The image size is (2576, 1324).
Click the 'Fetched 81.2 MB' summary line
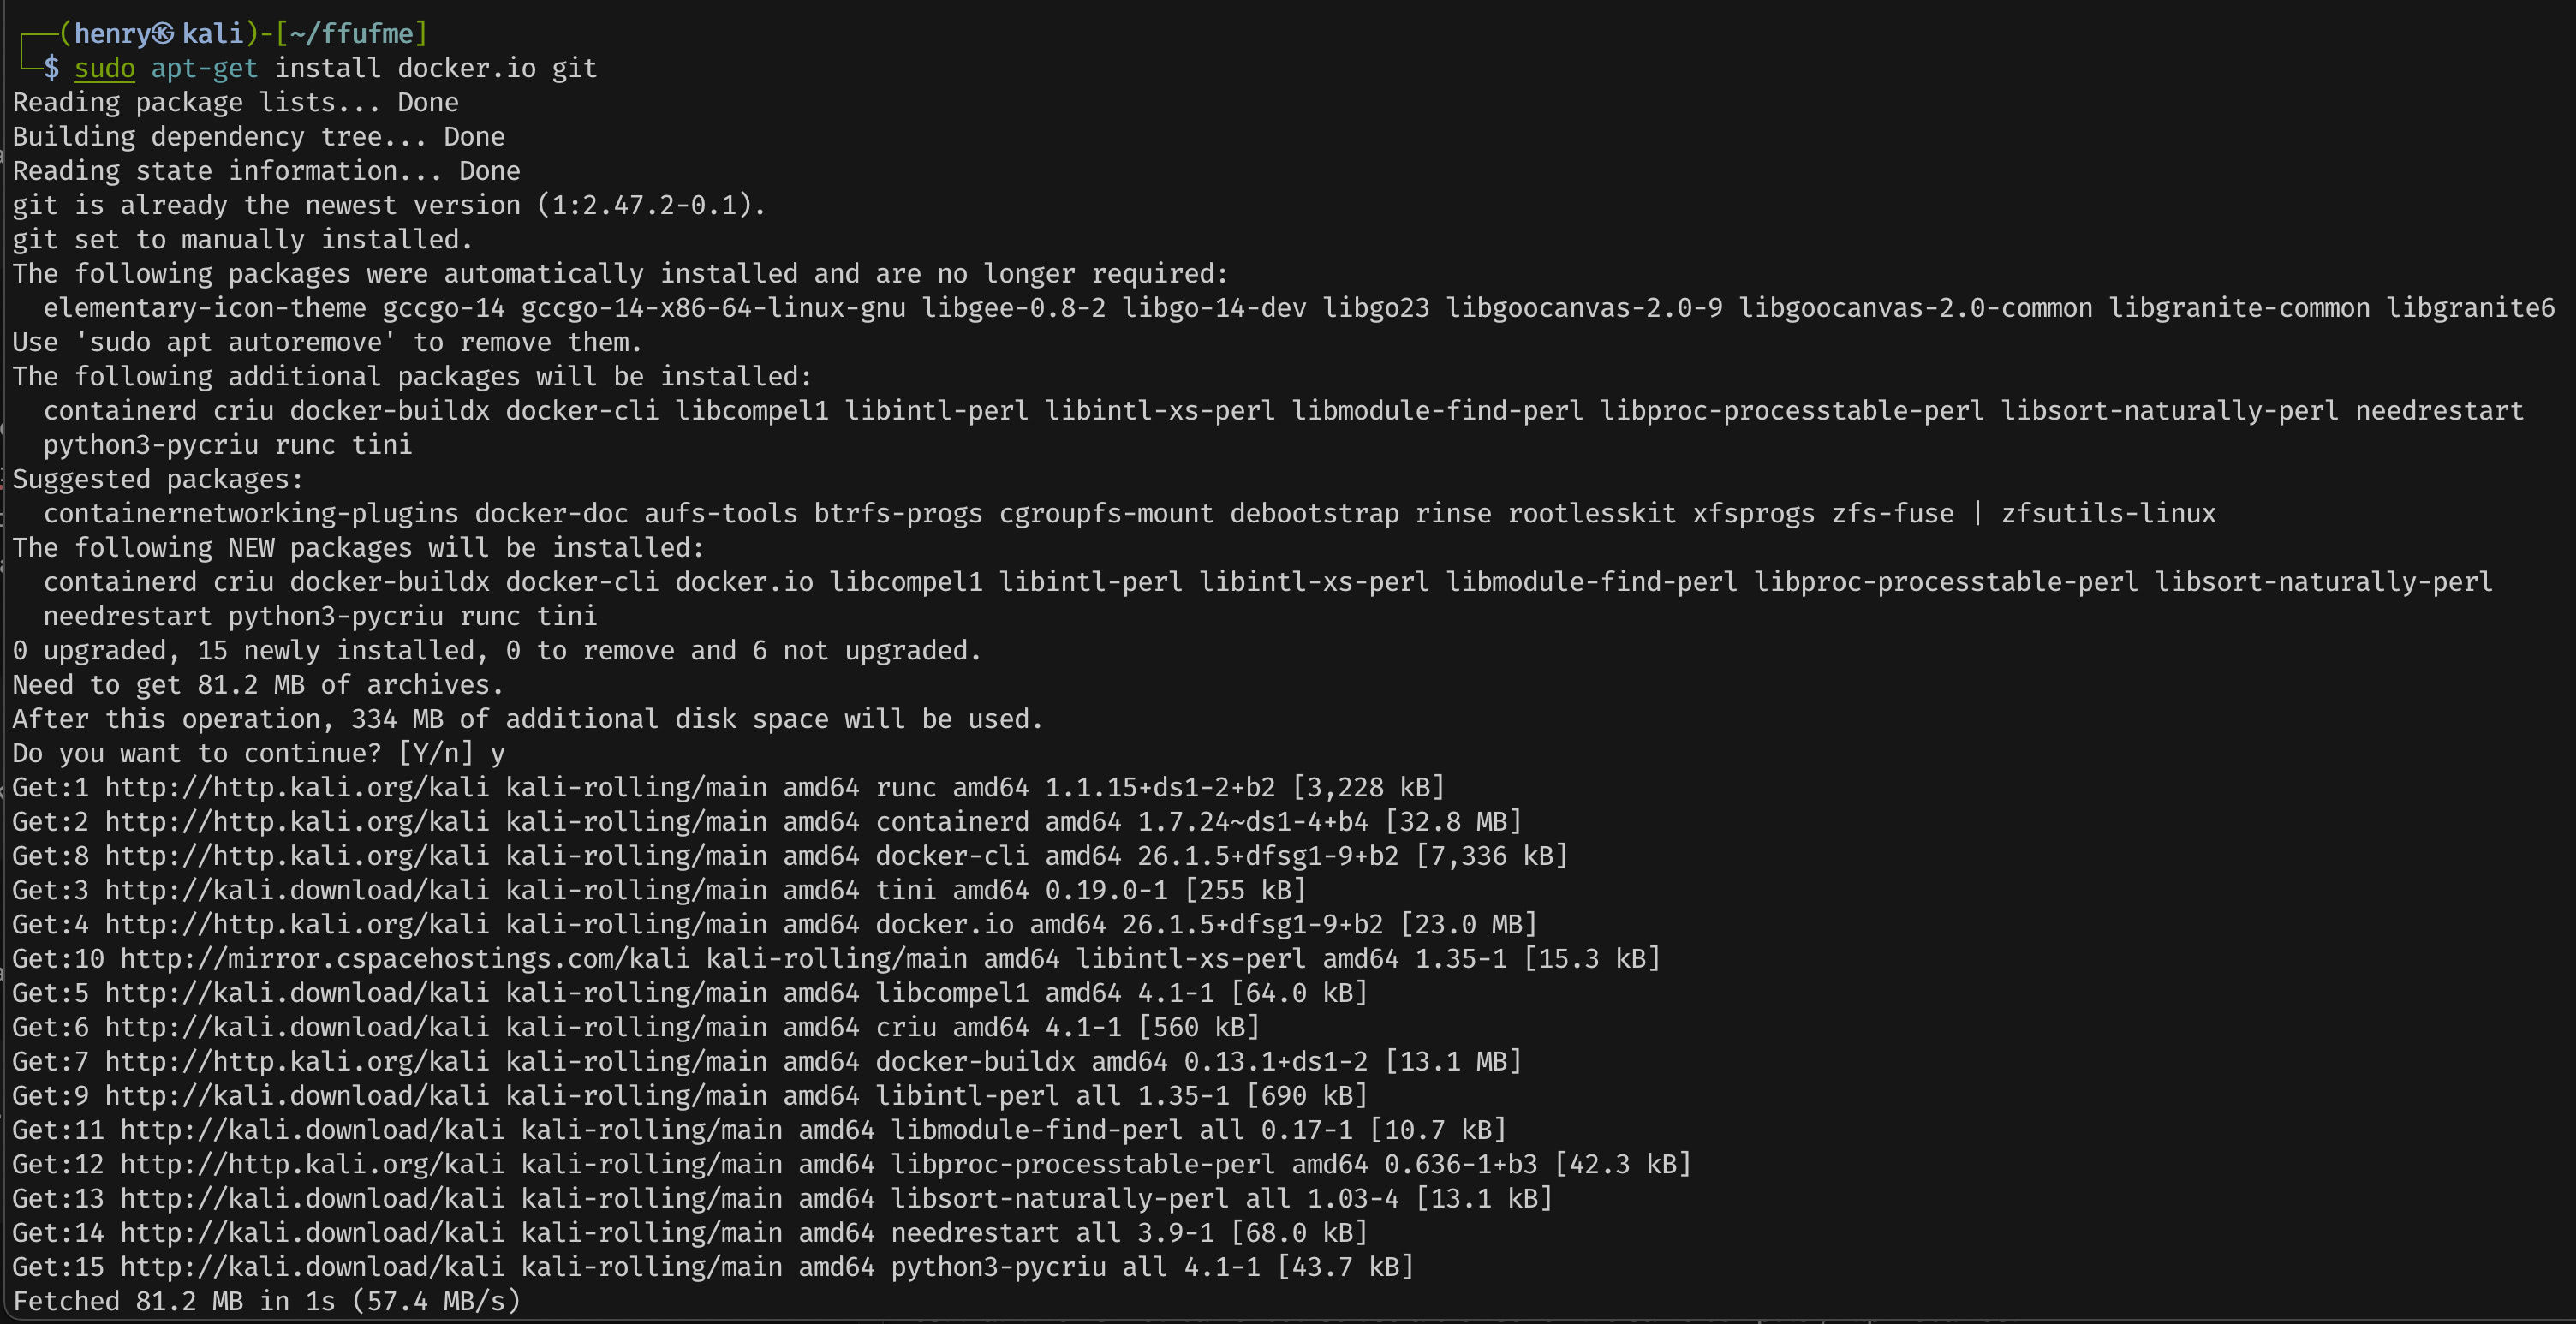[x=267, y=1301]
